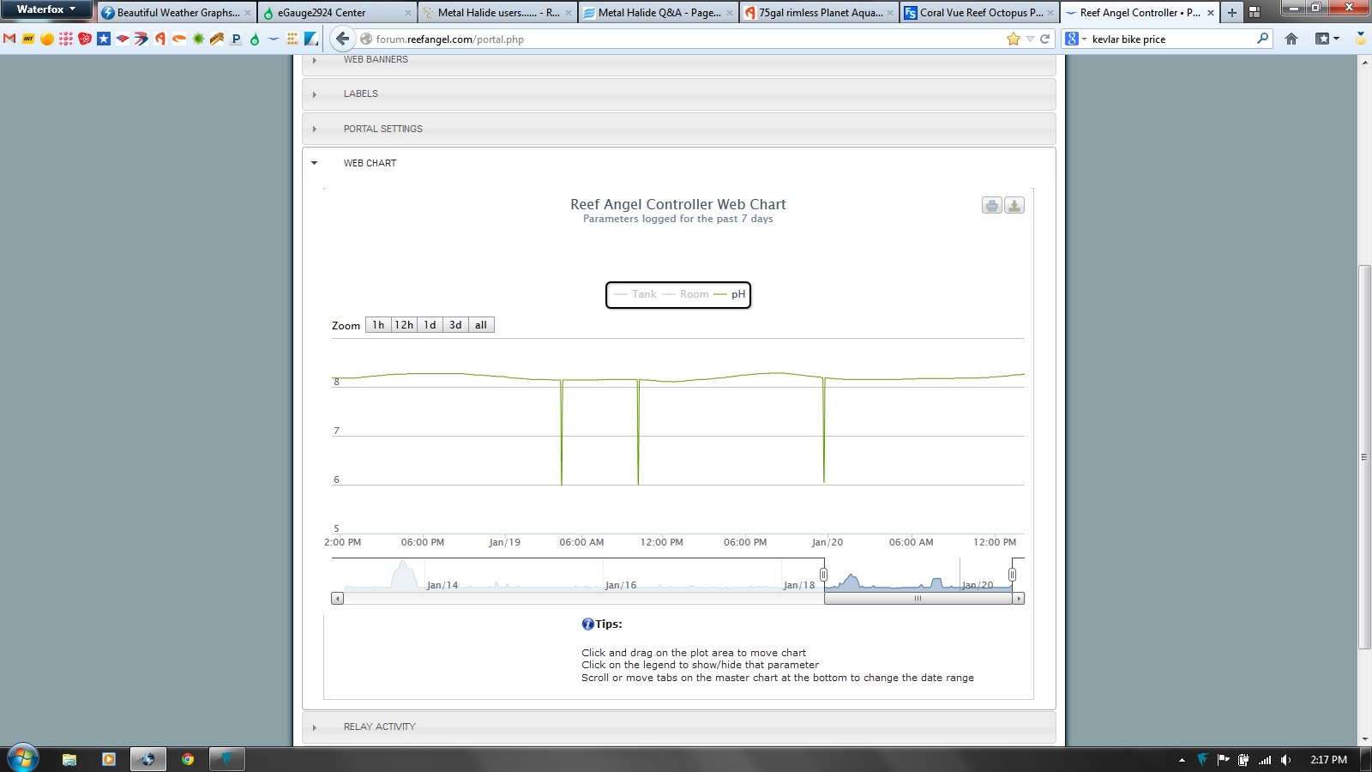Click the chart scrollbar right arrow

(x=1019, y=599)
